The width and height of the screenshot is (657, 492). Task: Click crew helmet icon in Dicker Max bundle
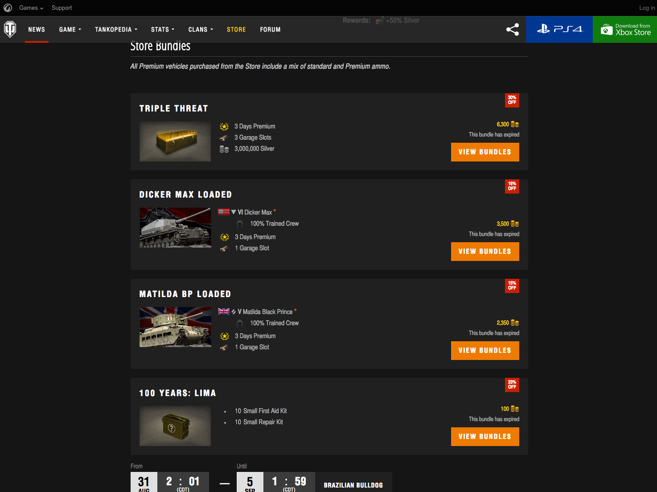click(x=240, y=224)
